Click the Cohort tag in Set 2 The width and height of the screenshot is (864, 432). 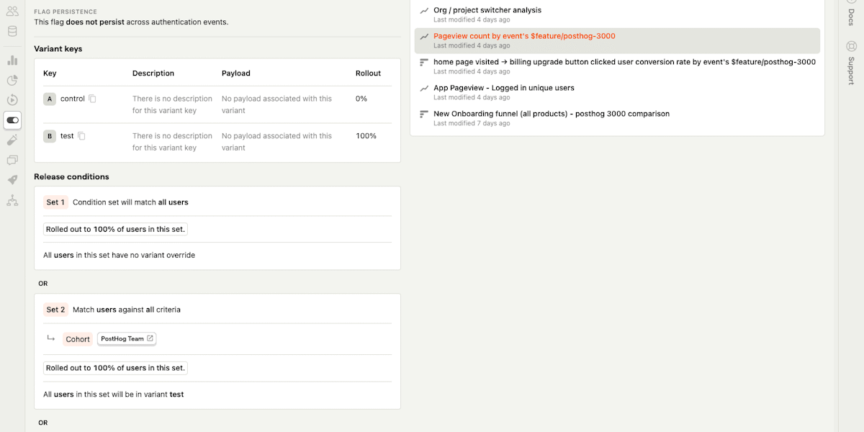[x=78, y=339]
